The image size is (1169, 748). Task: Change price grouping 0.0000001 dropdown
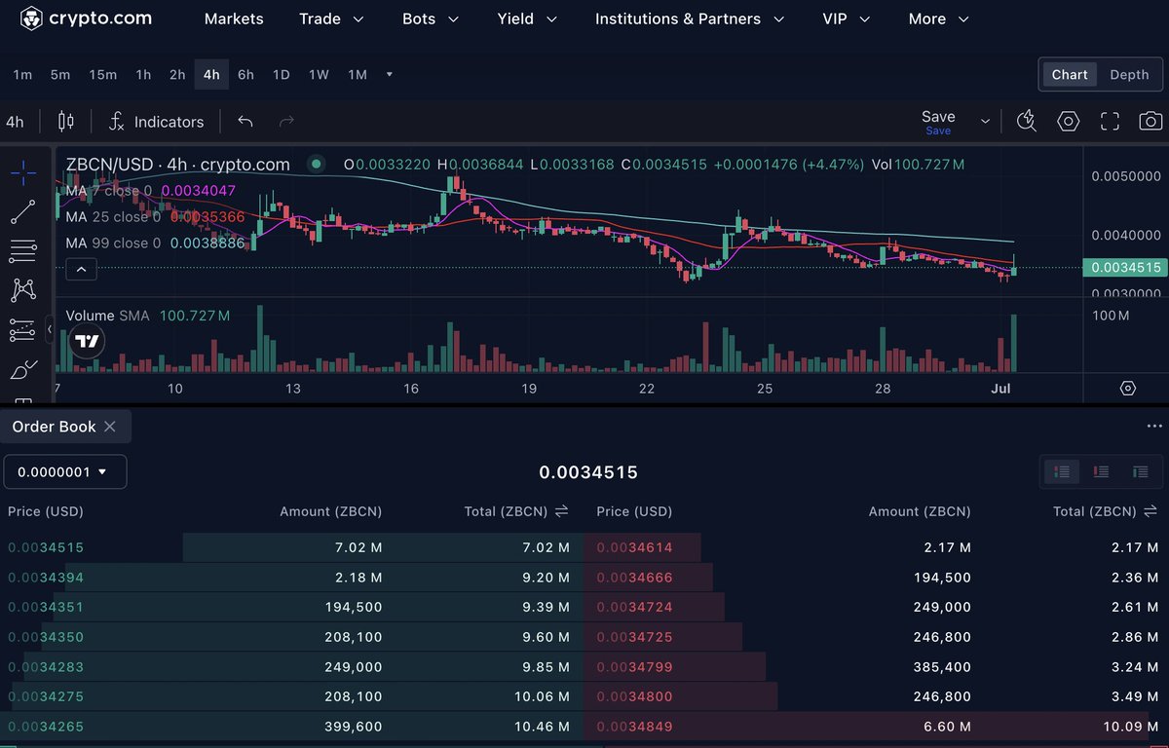64,471
